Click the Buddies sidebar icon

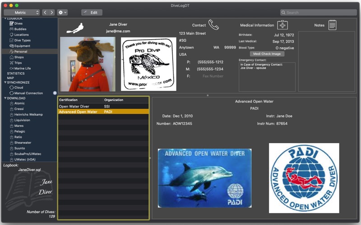click(x=11, y=29)
